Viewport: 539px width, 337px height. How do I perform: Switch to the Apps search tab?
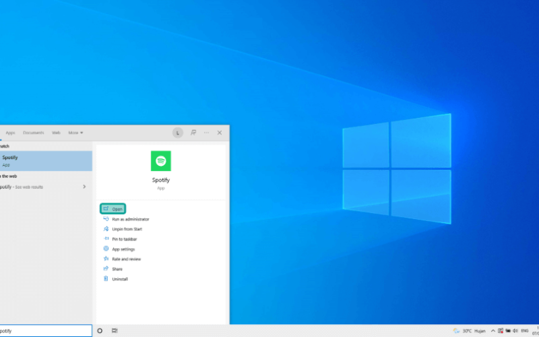point(10,133)
